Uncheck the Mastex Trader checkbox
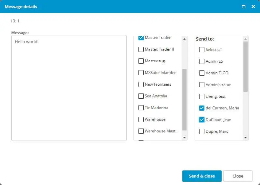Viewport: 260px width, 185px height. coord(141,38)
